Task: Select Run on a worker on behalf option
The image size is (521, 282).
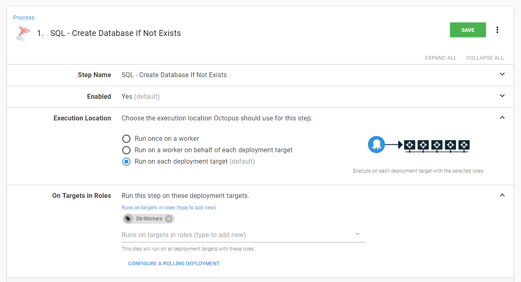Action: tap(126, 150)
